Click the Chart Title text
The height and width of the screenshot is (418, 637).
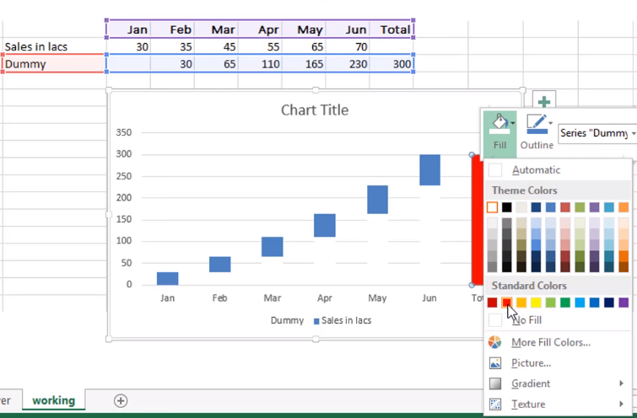tap(315, 110)
